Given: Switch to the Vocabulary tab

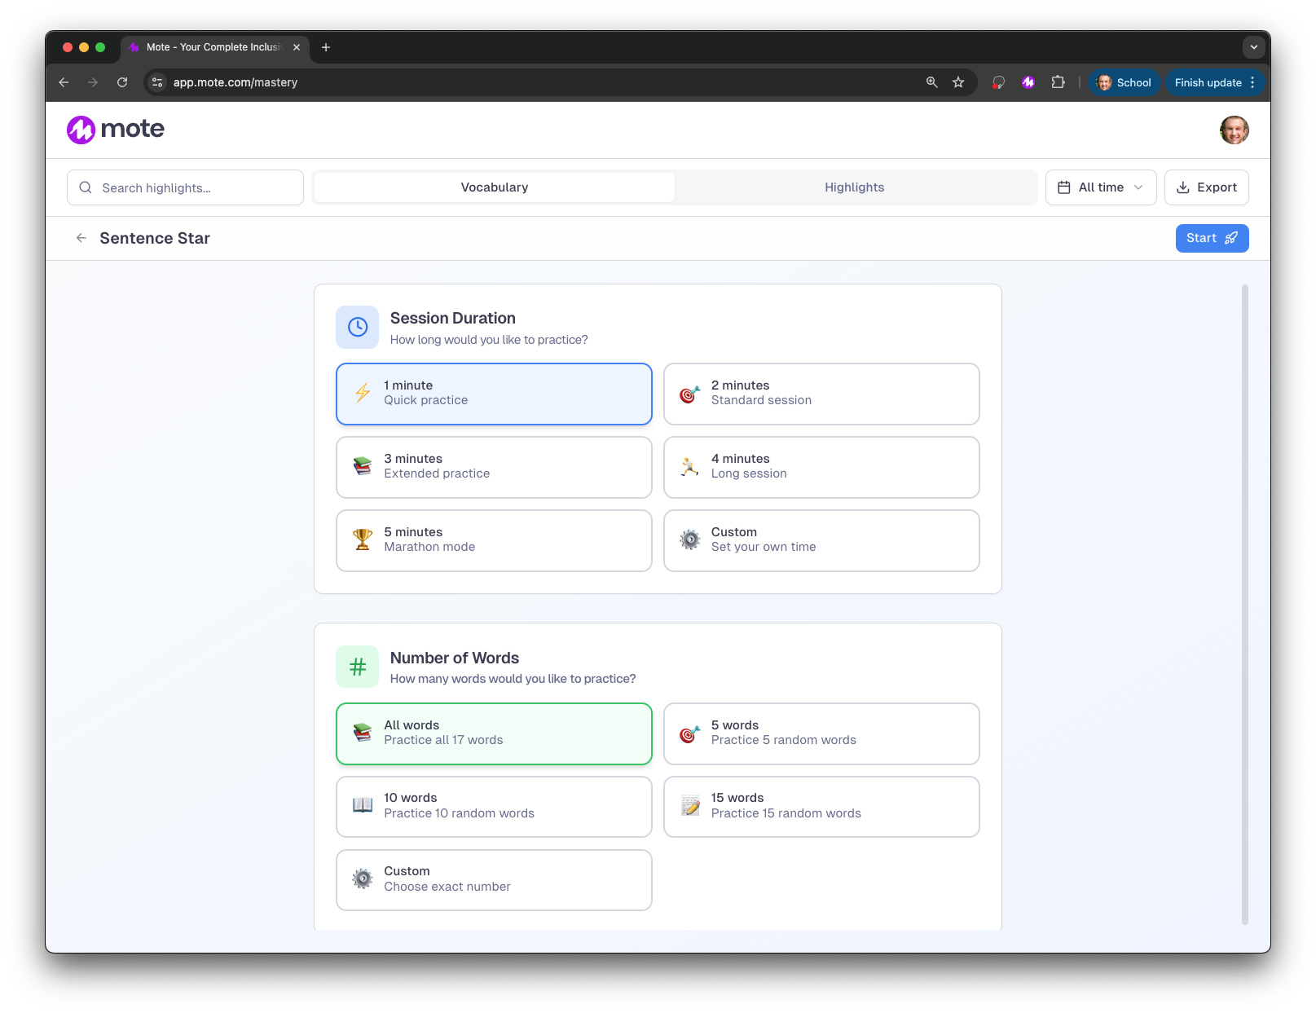Looking at the screenshot, I should pyautogui.click(x=495, y=187).
